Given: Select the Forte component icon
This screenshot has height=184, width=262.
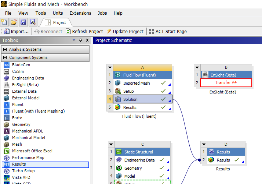Looking at the screenshot, I should click(x=7, y=118).
